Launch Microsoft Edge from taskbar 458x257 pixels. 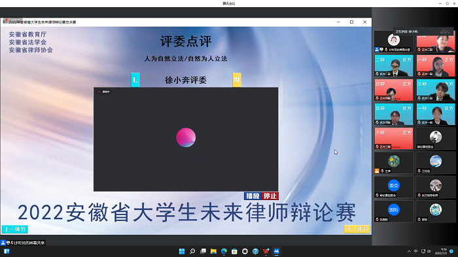point(224,252)
